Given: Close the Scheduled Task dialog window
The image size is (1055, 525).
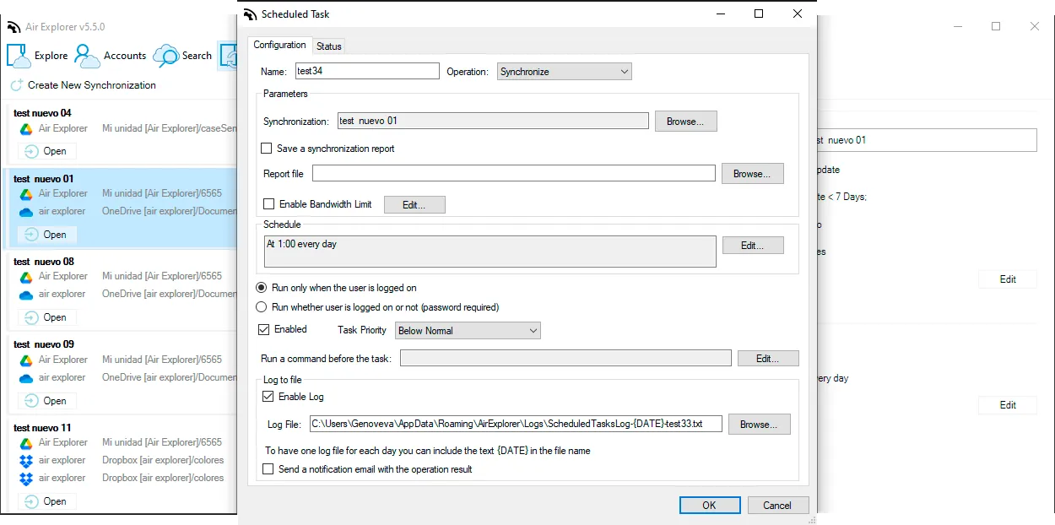Looking at the screenshot, I should coord(798,14).
